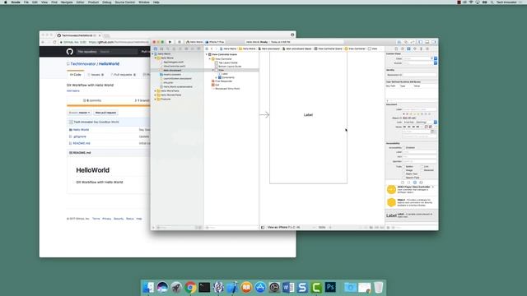Stop the build with Xcode's stop button

tap(180, 42)
